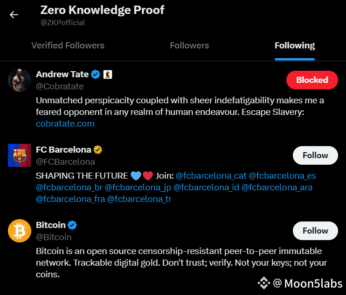
Task: Open the @Cobratate handle
Action: (60, 87)
